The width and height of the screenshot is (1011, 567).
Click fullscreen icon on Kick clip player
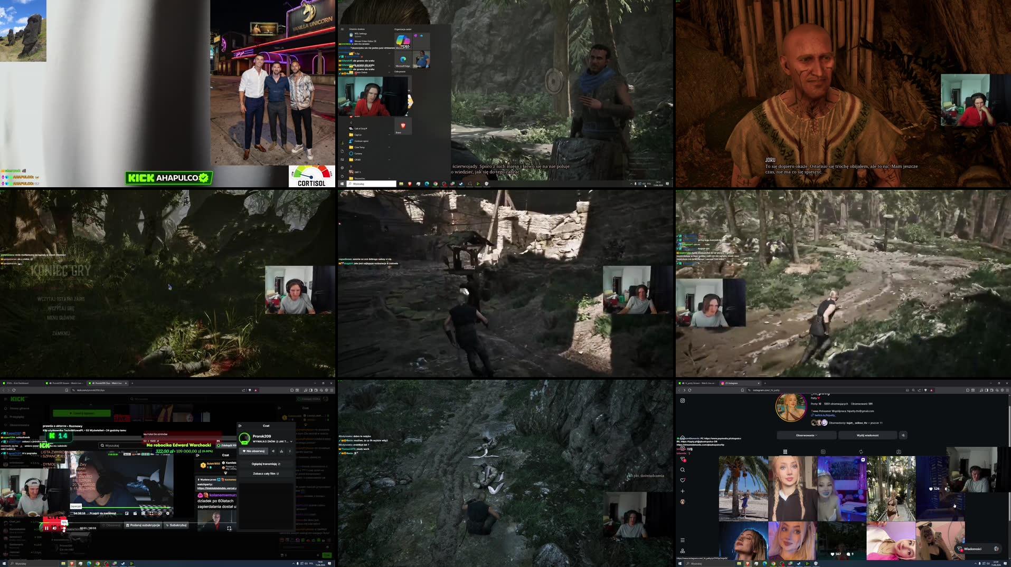coord(229,528)
